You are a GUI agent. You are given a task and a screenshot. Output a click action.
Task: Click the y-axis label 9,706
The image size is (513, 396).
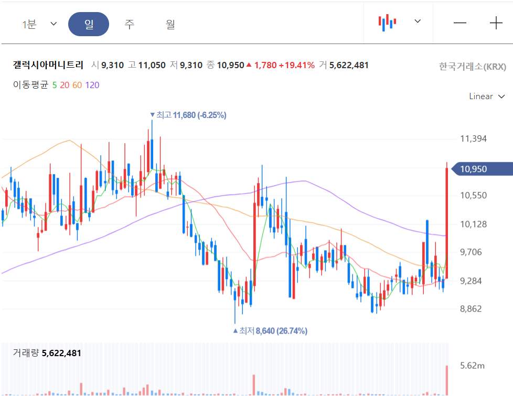coord(471,252)
